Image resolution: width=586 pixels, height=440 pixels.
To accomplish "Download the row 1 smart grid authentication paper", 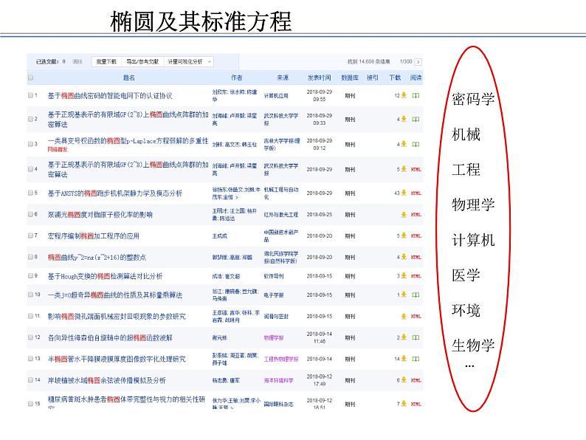I will pyautogui.click(x=404, y=95).
